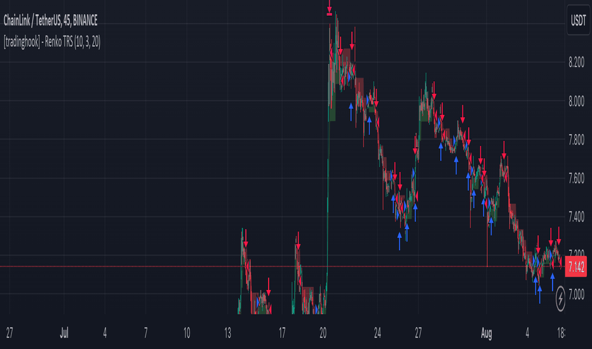Select the Renko TRS indicator label
The image size is (592, 349).
coord(52,42)
